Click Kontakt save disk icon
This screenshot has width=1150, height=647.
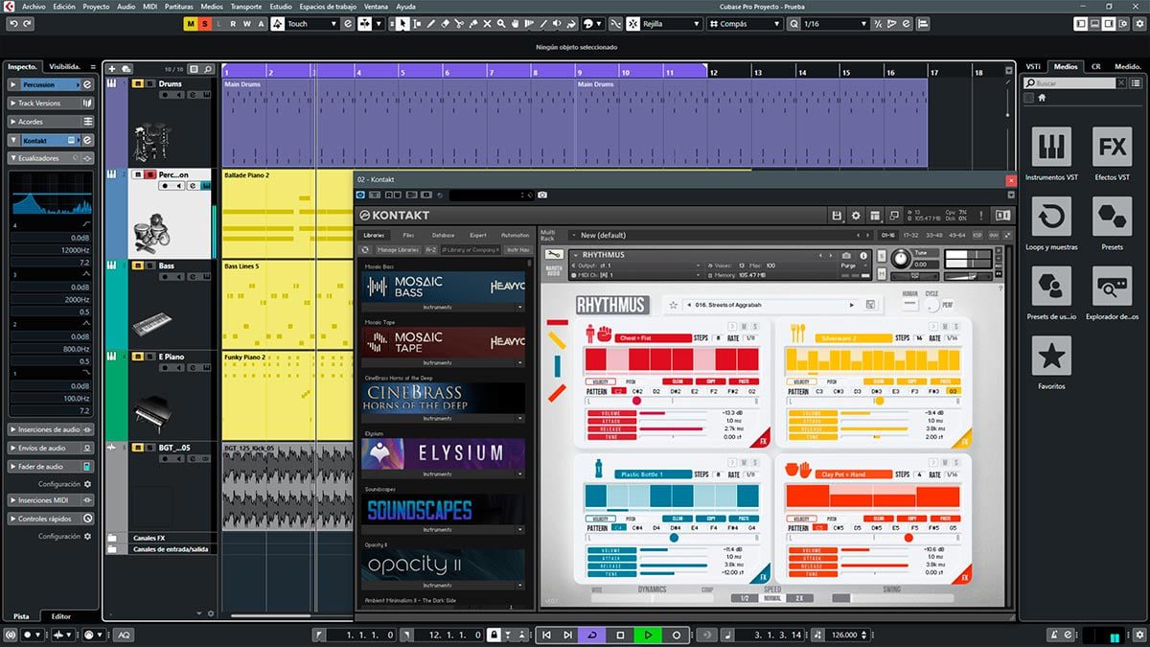(837, 216)
